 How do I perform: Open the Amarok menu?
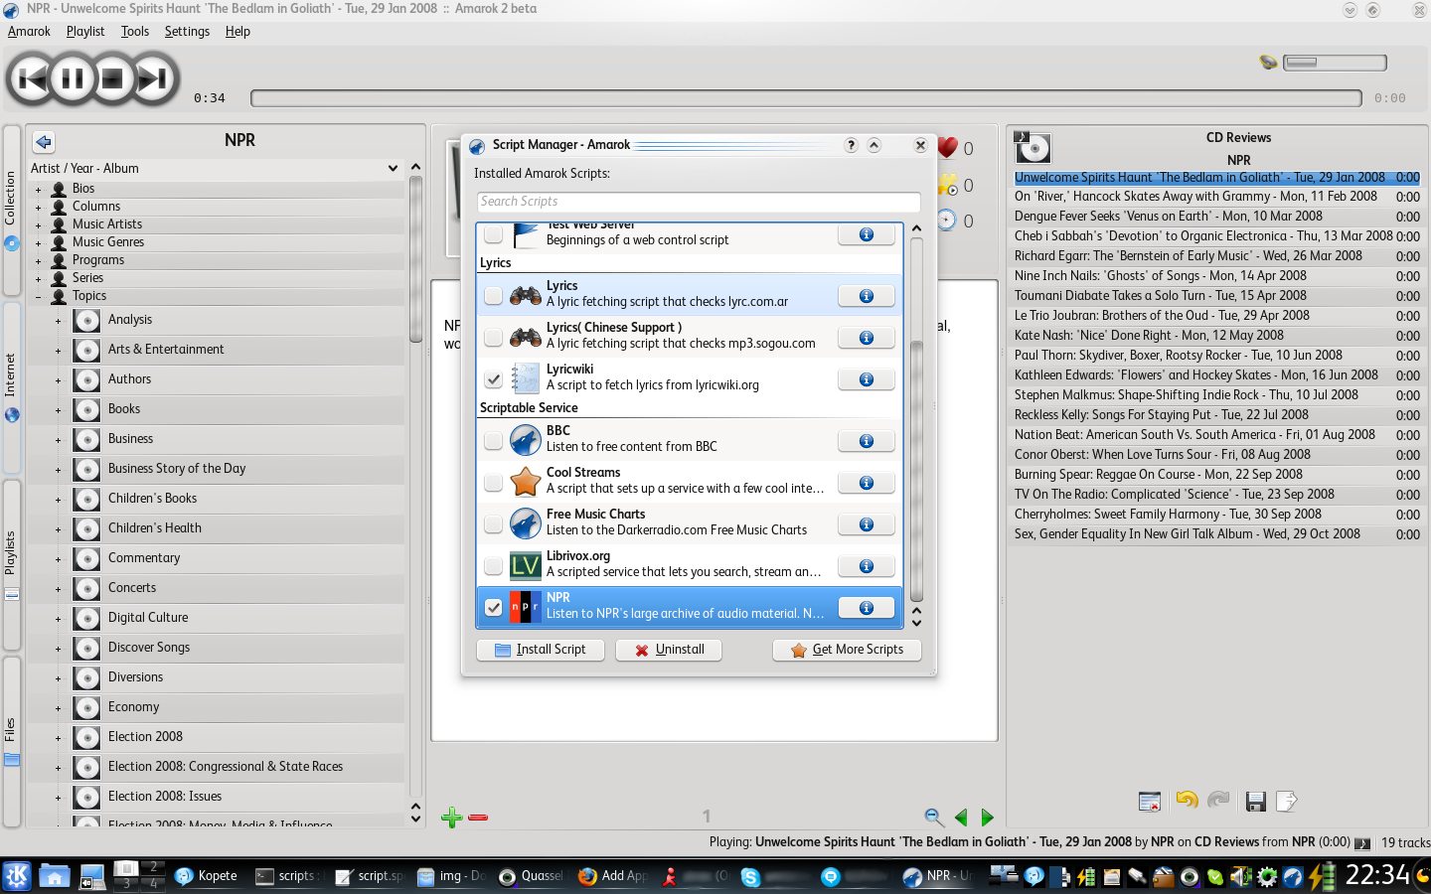[x=29, y=32]
